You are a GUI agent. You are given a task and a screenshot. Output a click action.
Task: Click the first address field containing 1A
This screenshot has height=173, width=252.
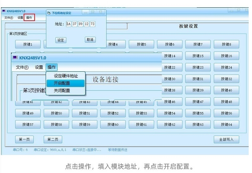pos(69,24)
